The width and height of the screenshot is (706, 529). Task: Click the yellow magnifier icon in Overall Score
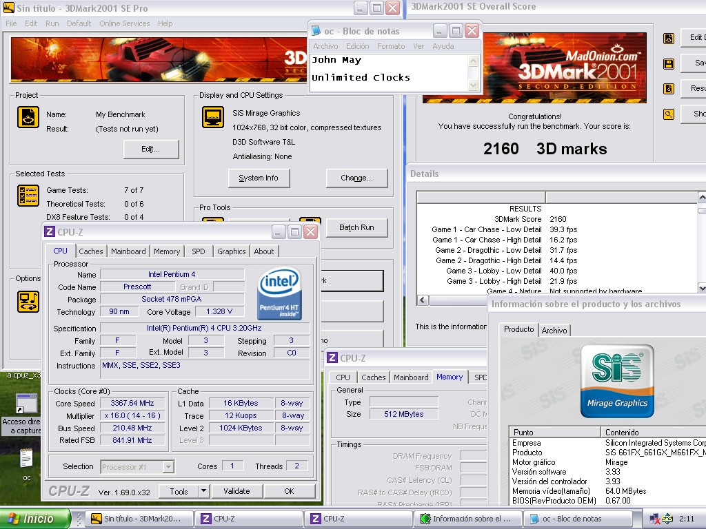click(669, 114)
